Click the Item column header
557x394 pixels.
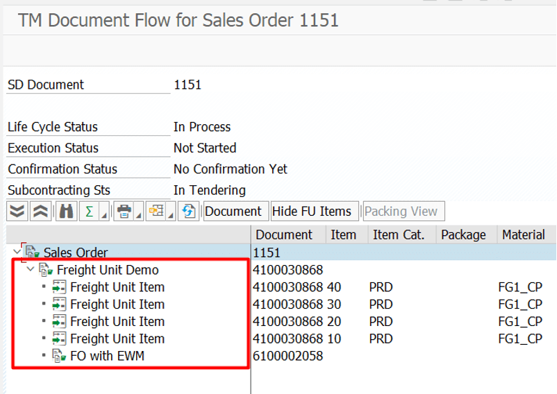coord(347,234)
